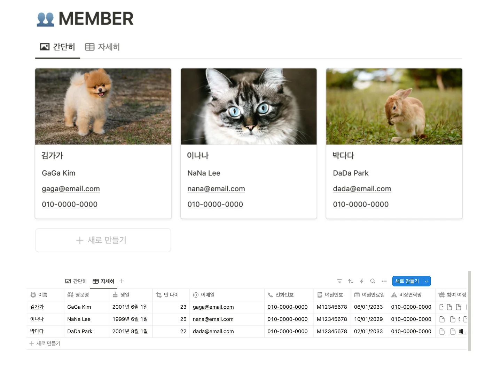The height and width of the screenshot is (365, 493).
Task: Click the first page icon in 박다다 참여 여정 cell
Action: tap(442, 331)
